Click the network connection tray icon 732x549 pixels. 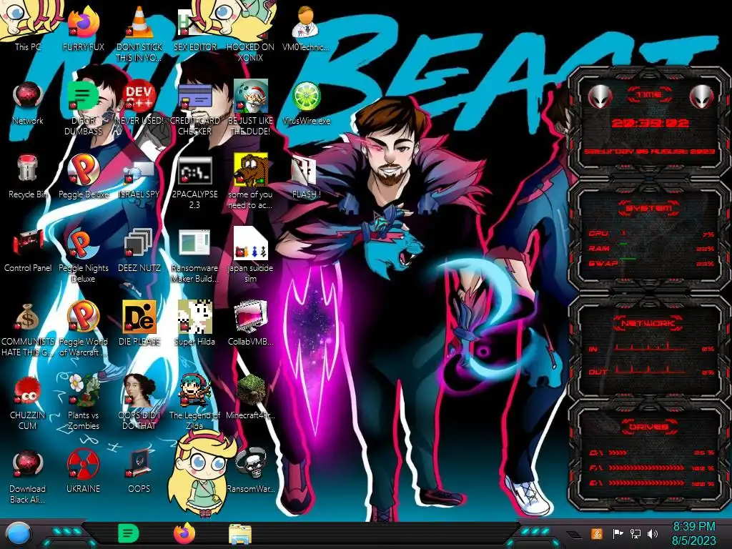(635, 533)
